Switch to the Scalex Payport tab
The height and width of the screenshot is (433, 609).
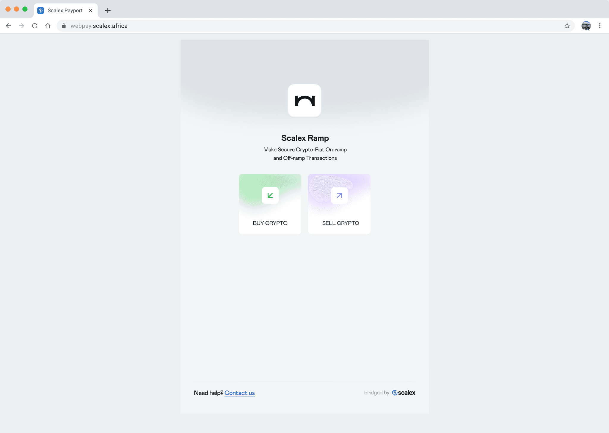pos(65,10)
